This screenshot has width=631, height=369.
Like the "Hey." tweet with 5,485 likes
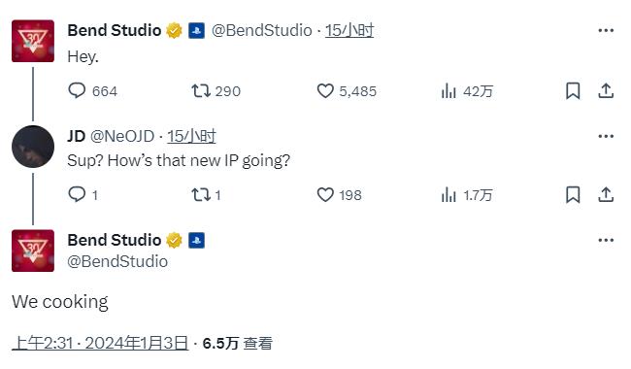325,91
